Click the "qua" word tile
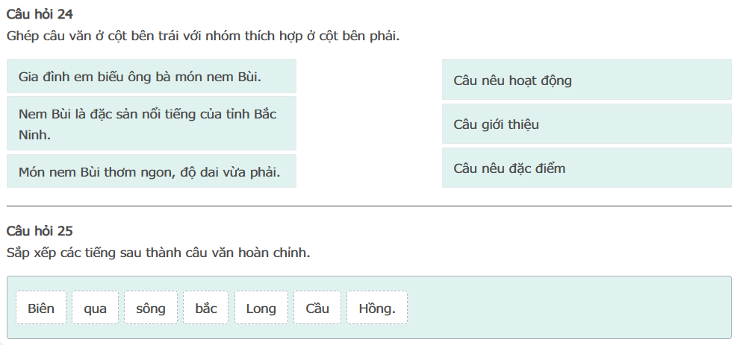This screenshot has width=737, height=345. [95, 308]
